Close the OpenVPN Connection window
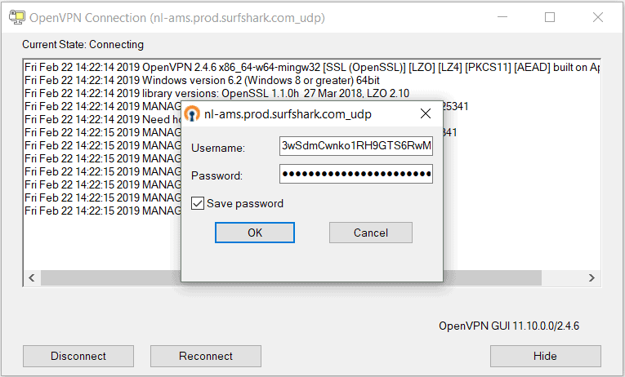Image resolution: width=625 pixels, height=377 pixels. click(x=597, y=17)
